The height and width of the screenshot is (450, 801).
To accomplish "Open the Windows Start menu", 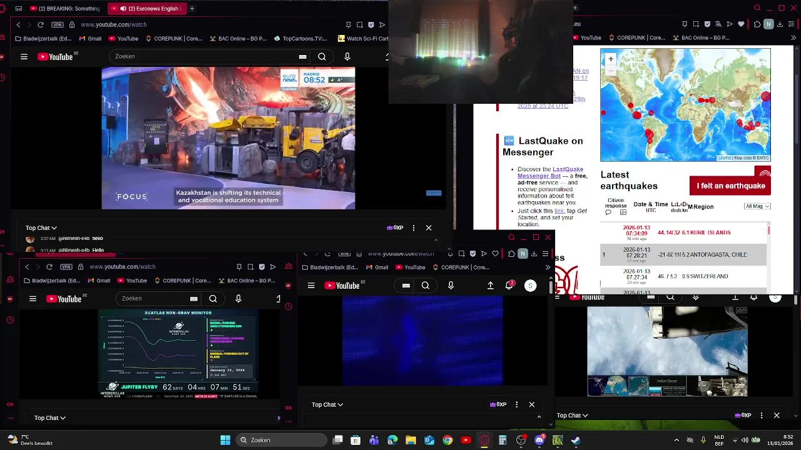I will [225, 440].
